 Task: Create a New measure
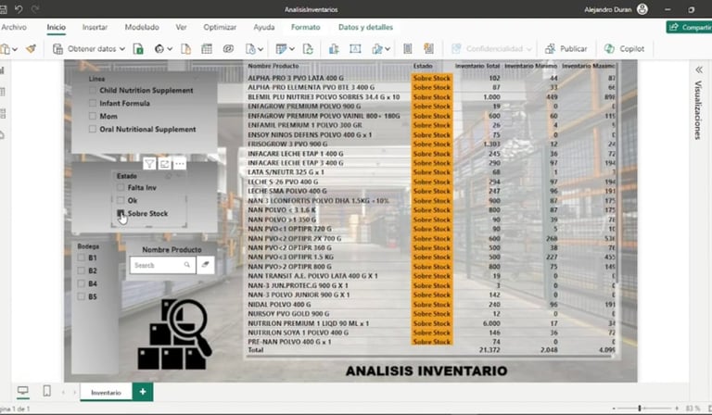(x=407, y=48)
